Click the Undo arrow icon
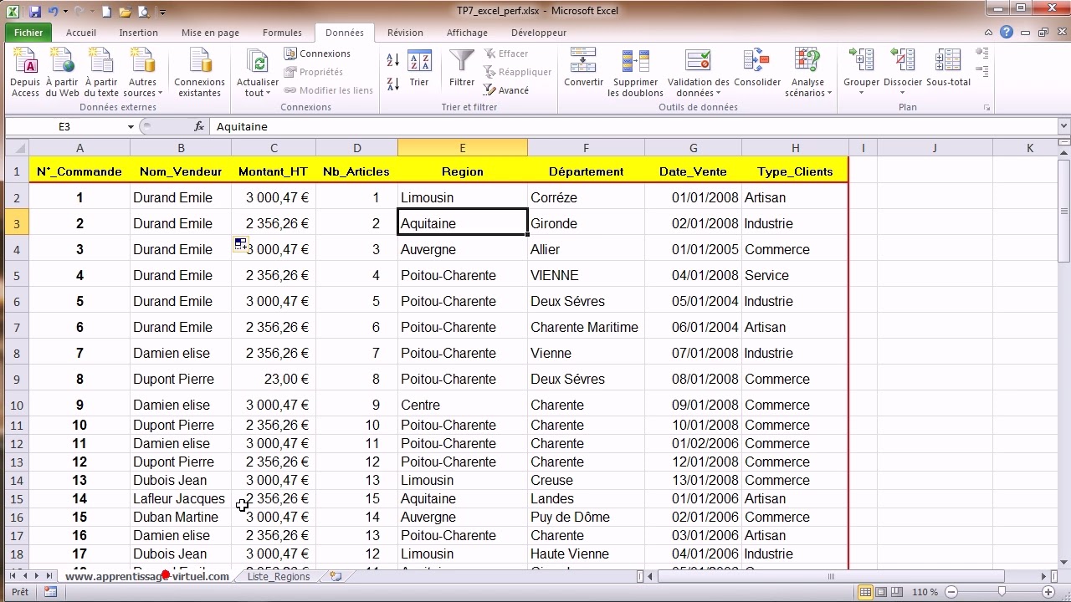This screenshot has width=1071, height=602. (54, 12)
